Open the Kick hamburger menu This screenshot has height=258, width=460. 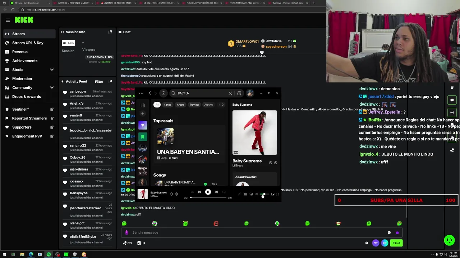(x=8, y=20)
